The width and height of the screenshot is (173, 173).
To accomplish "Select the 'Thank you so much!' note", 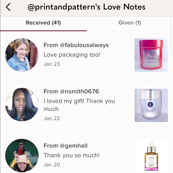I will (72, 155).
